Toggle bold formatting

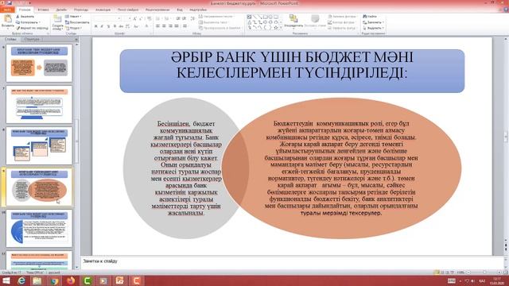pos(96,26)
